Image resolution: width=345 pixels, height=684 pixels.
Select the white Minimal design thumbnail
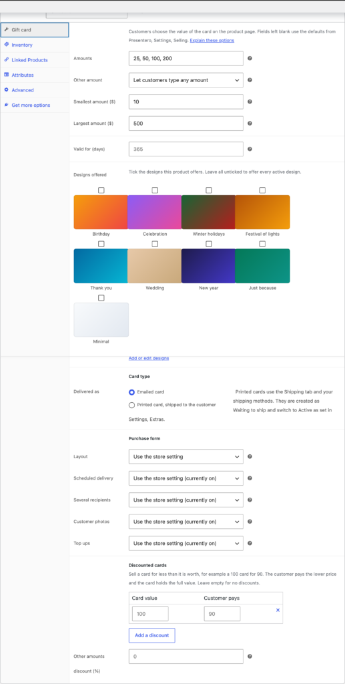(101, 320)
